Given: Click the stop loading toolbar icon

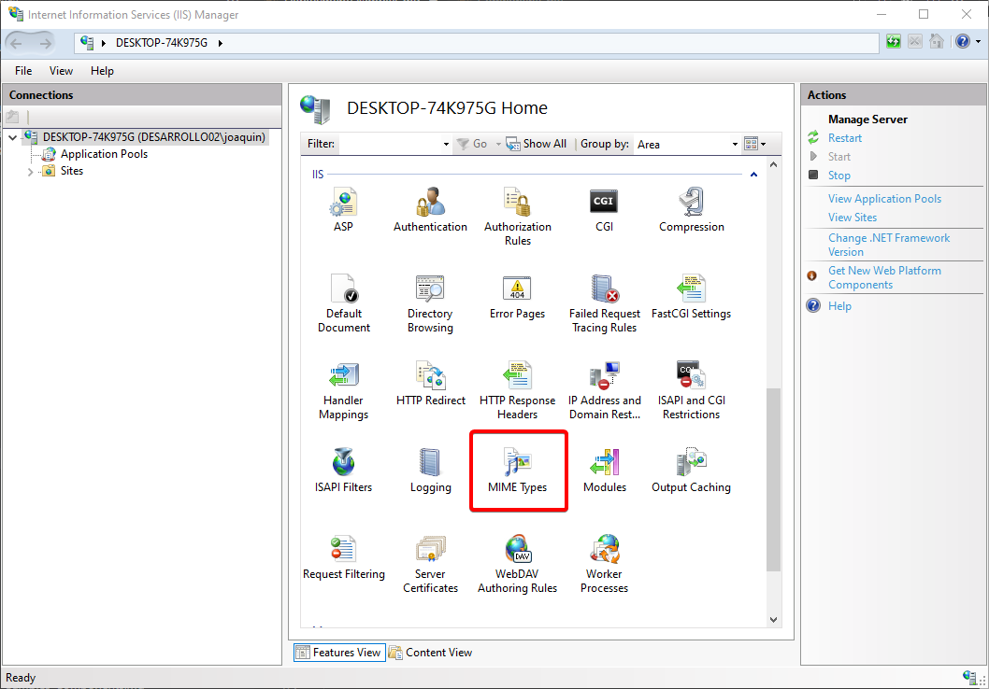Looking at the screenshot, I should [x=914, y=42].
